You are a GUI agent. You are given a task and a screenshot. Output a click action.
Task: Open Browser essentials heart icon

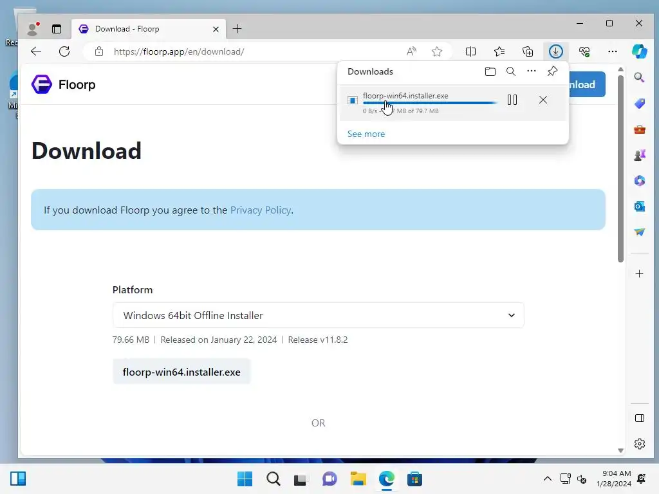point(584,51)
